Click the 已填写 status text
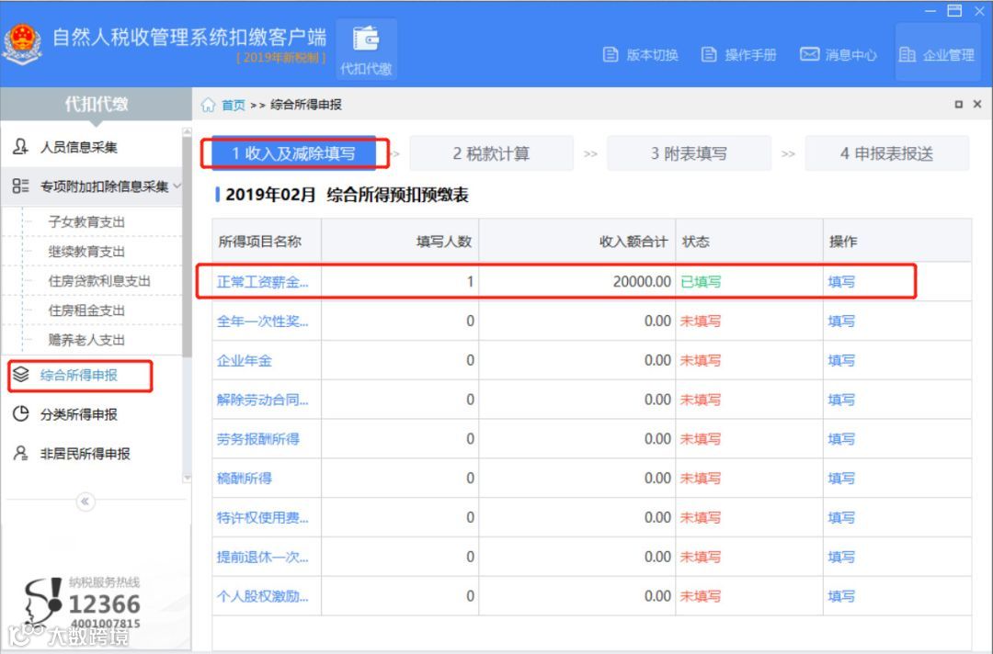 click(x=701, y=281)
